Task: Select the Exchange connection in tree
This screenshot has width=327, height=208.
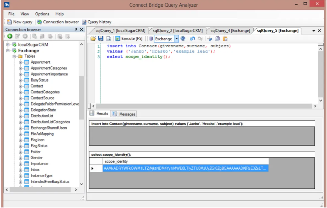Action: point(29,51)
